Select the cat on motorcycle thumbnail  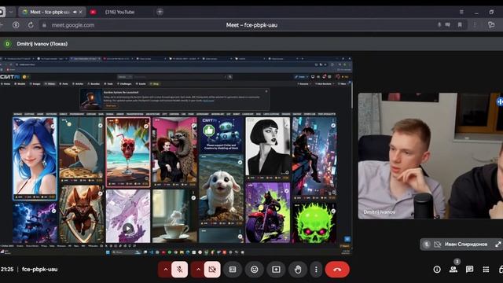click(267, 213)
